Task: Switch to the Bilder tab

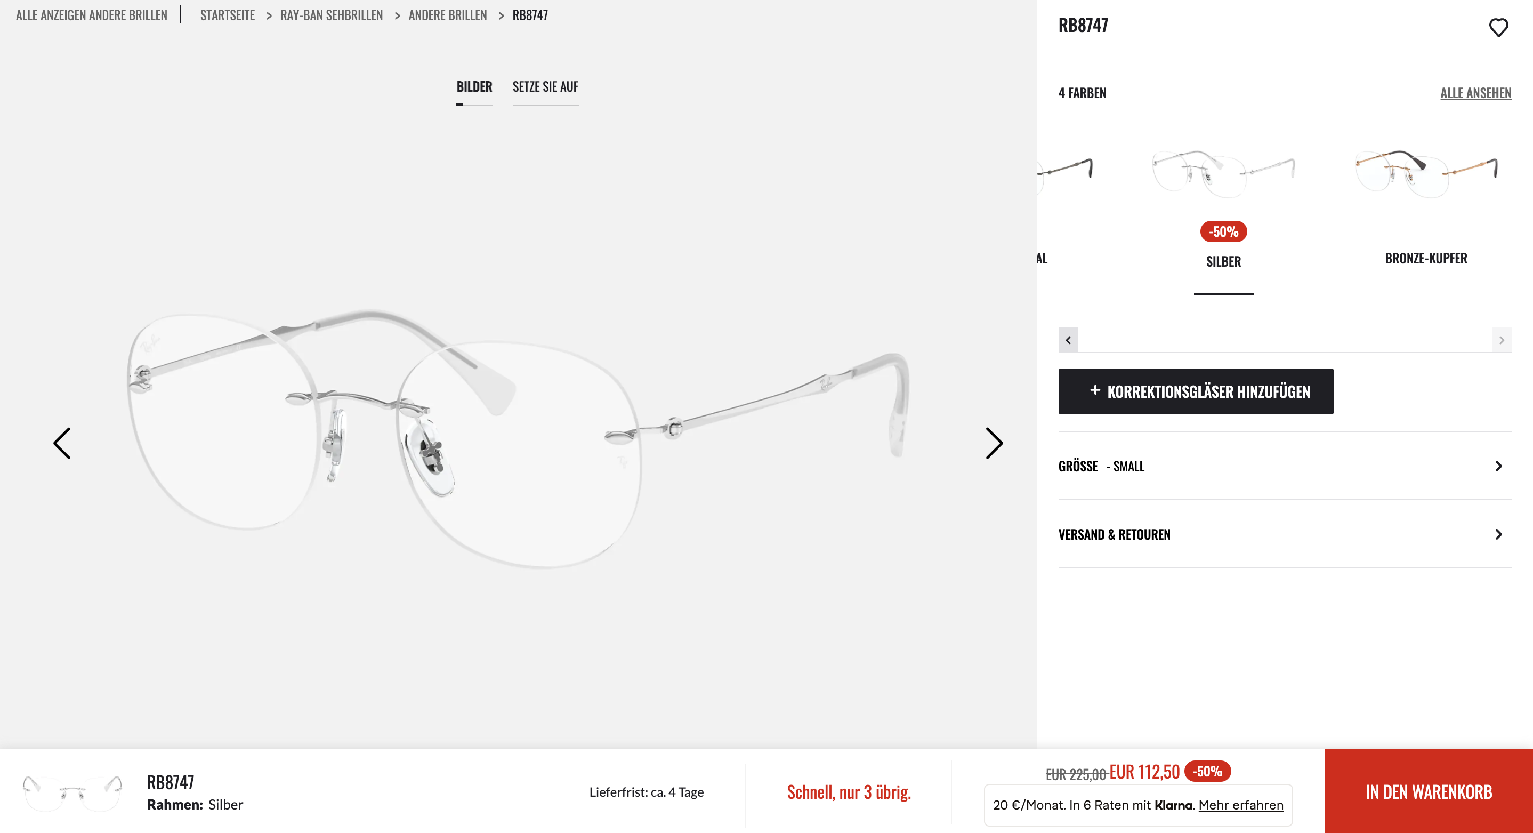Action: [x=474, y=87]
